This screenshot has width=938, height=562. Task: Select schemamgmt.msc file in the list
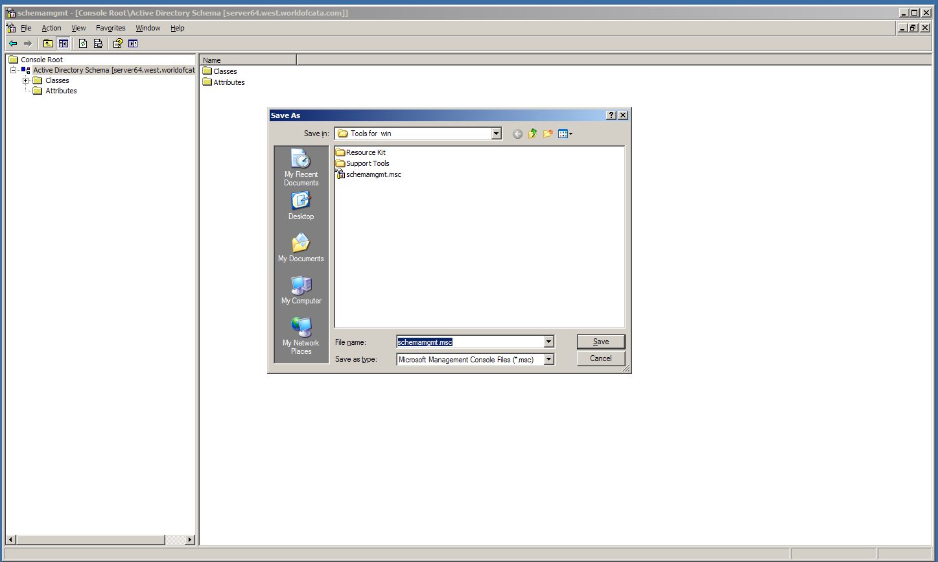click(368, 174)
